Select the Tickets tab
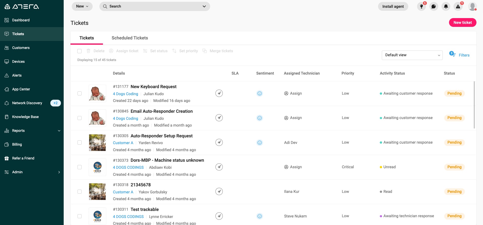Screen dimensions: 483x225 [x=87, y=38]
